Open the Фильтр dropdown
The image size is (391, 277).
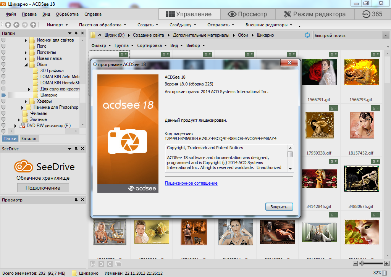pos(101,45)
